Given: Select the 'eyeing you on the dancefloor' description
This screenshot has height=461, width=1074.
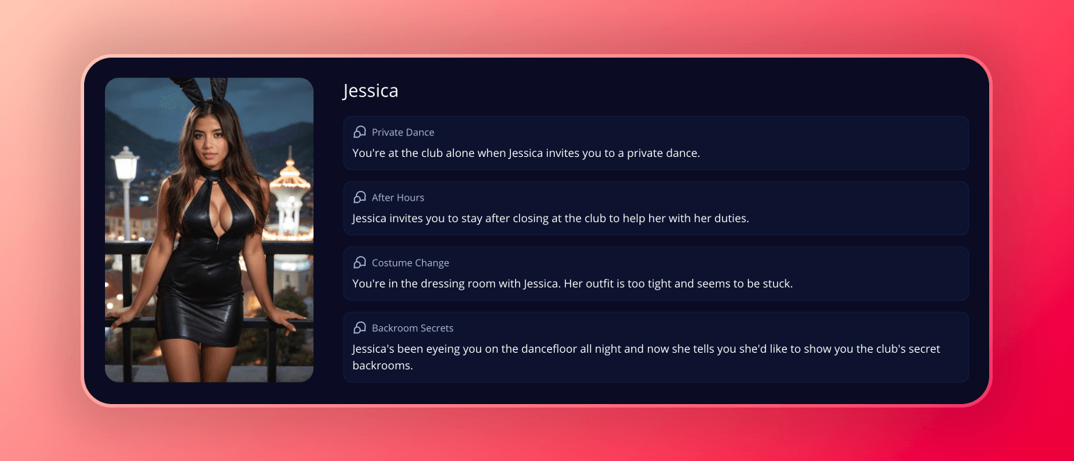Looking at the screenshot, I should (646, 357).
